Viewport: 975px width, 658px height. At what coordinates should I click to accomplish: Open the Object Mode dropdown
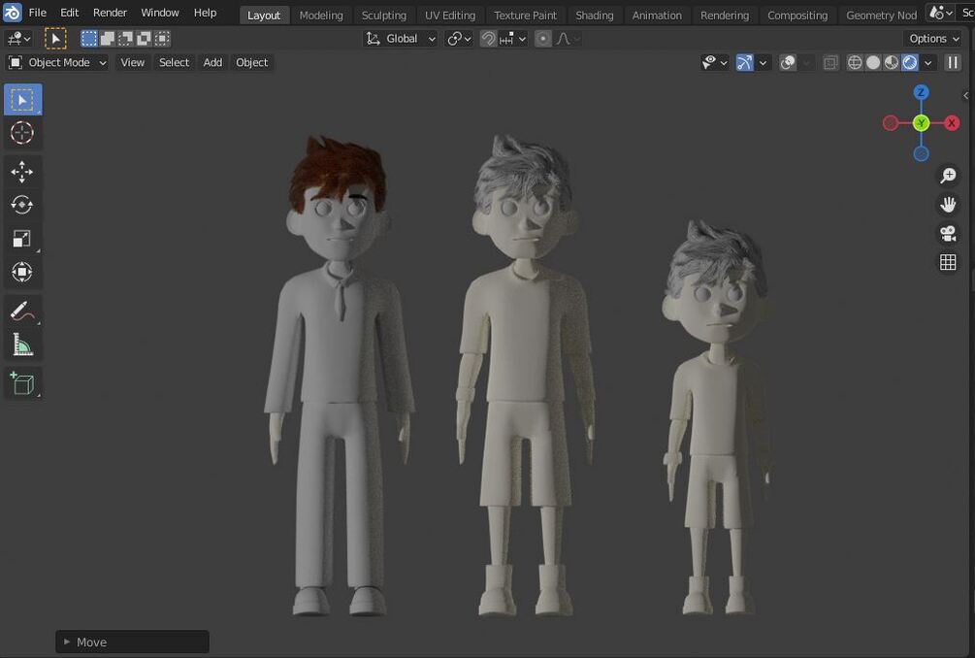(x=57, y=62)
